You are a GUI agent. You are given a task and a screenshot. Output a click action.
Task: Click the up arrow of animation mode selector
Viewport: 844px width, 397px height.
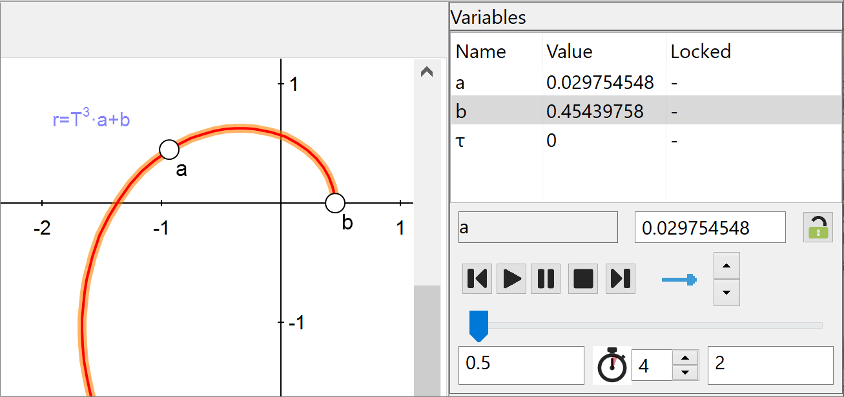726,266
